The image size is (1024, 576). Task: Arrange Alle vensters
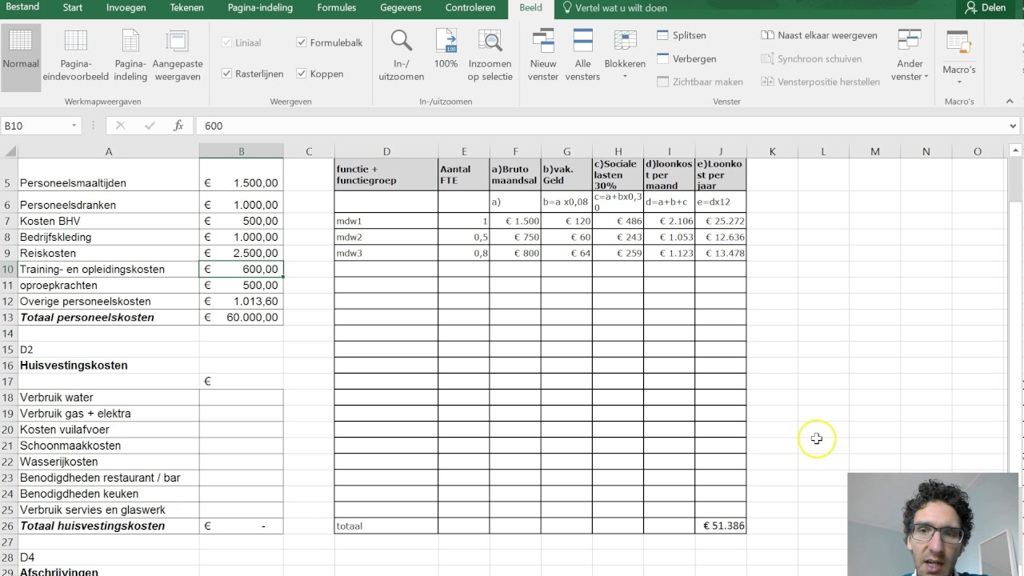582,56
